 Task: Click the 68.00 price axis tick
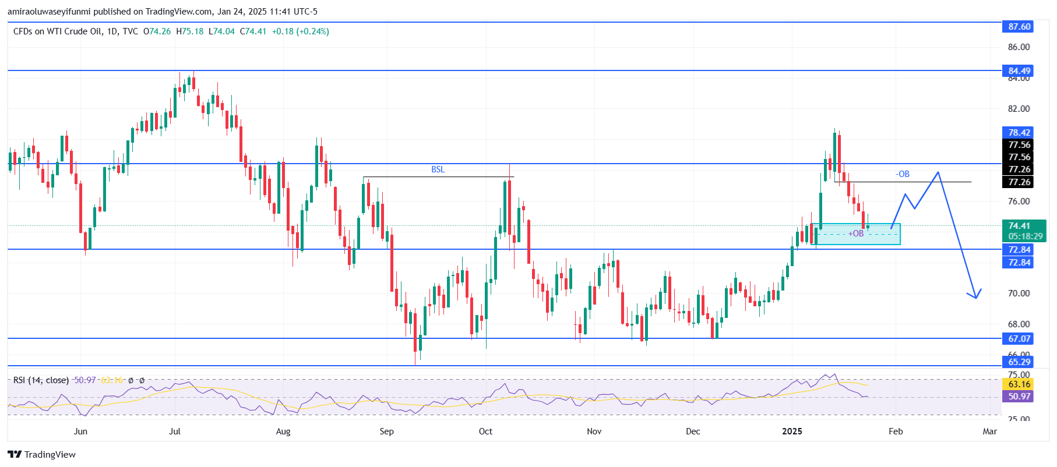pos(1019,324)
